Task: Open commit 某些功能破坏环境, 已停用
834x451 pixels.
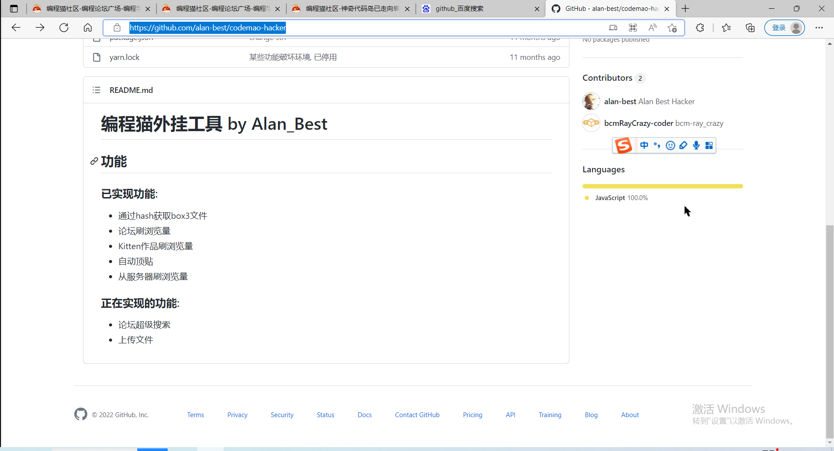Action: pos(293,57)
